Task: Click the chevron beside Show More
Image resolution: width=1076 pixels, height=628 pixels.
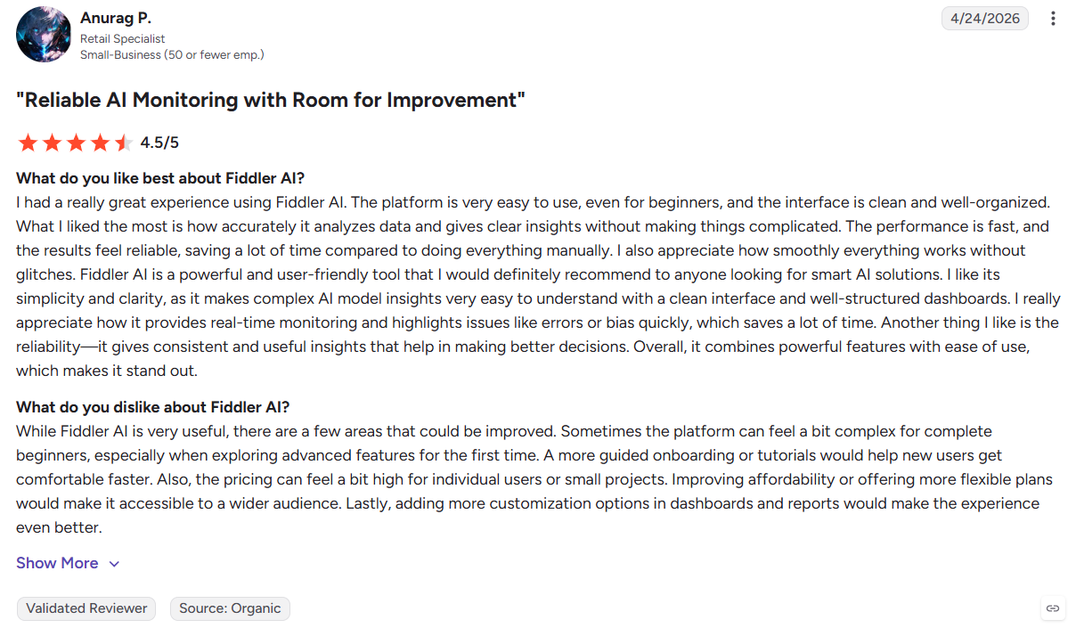Action: click(114, 564)
